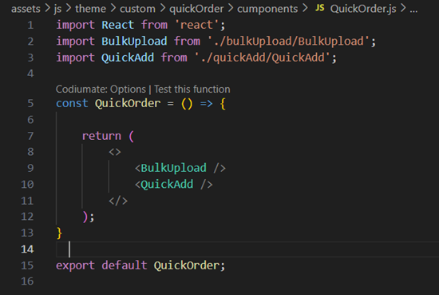Click line number 14 in the gutter

tap(27, 249)
